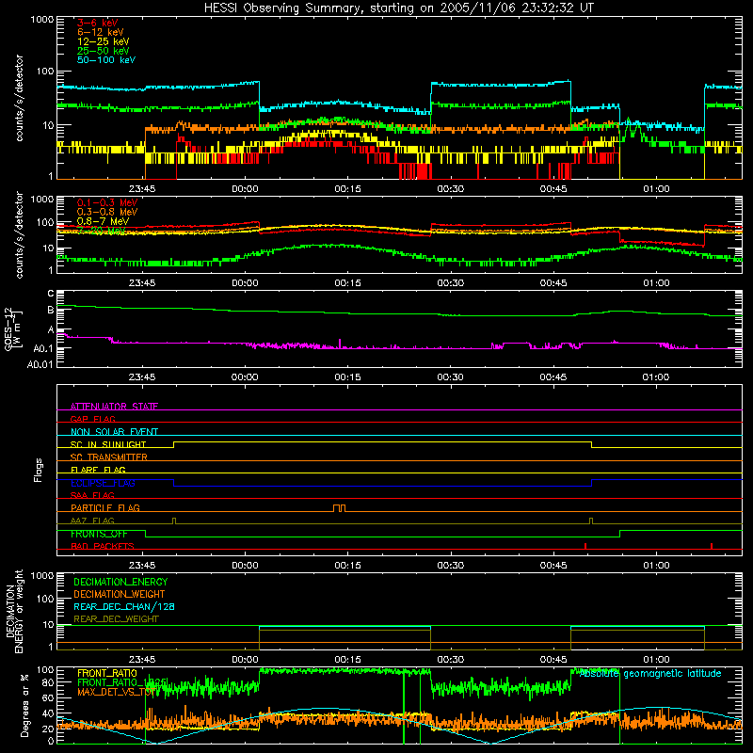
Task: Select the PARTICLE_FLAG label
Action: click(105, 507)
